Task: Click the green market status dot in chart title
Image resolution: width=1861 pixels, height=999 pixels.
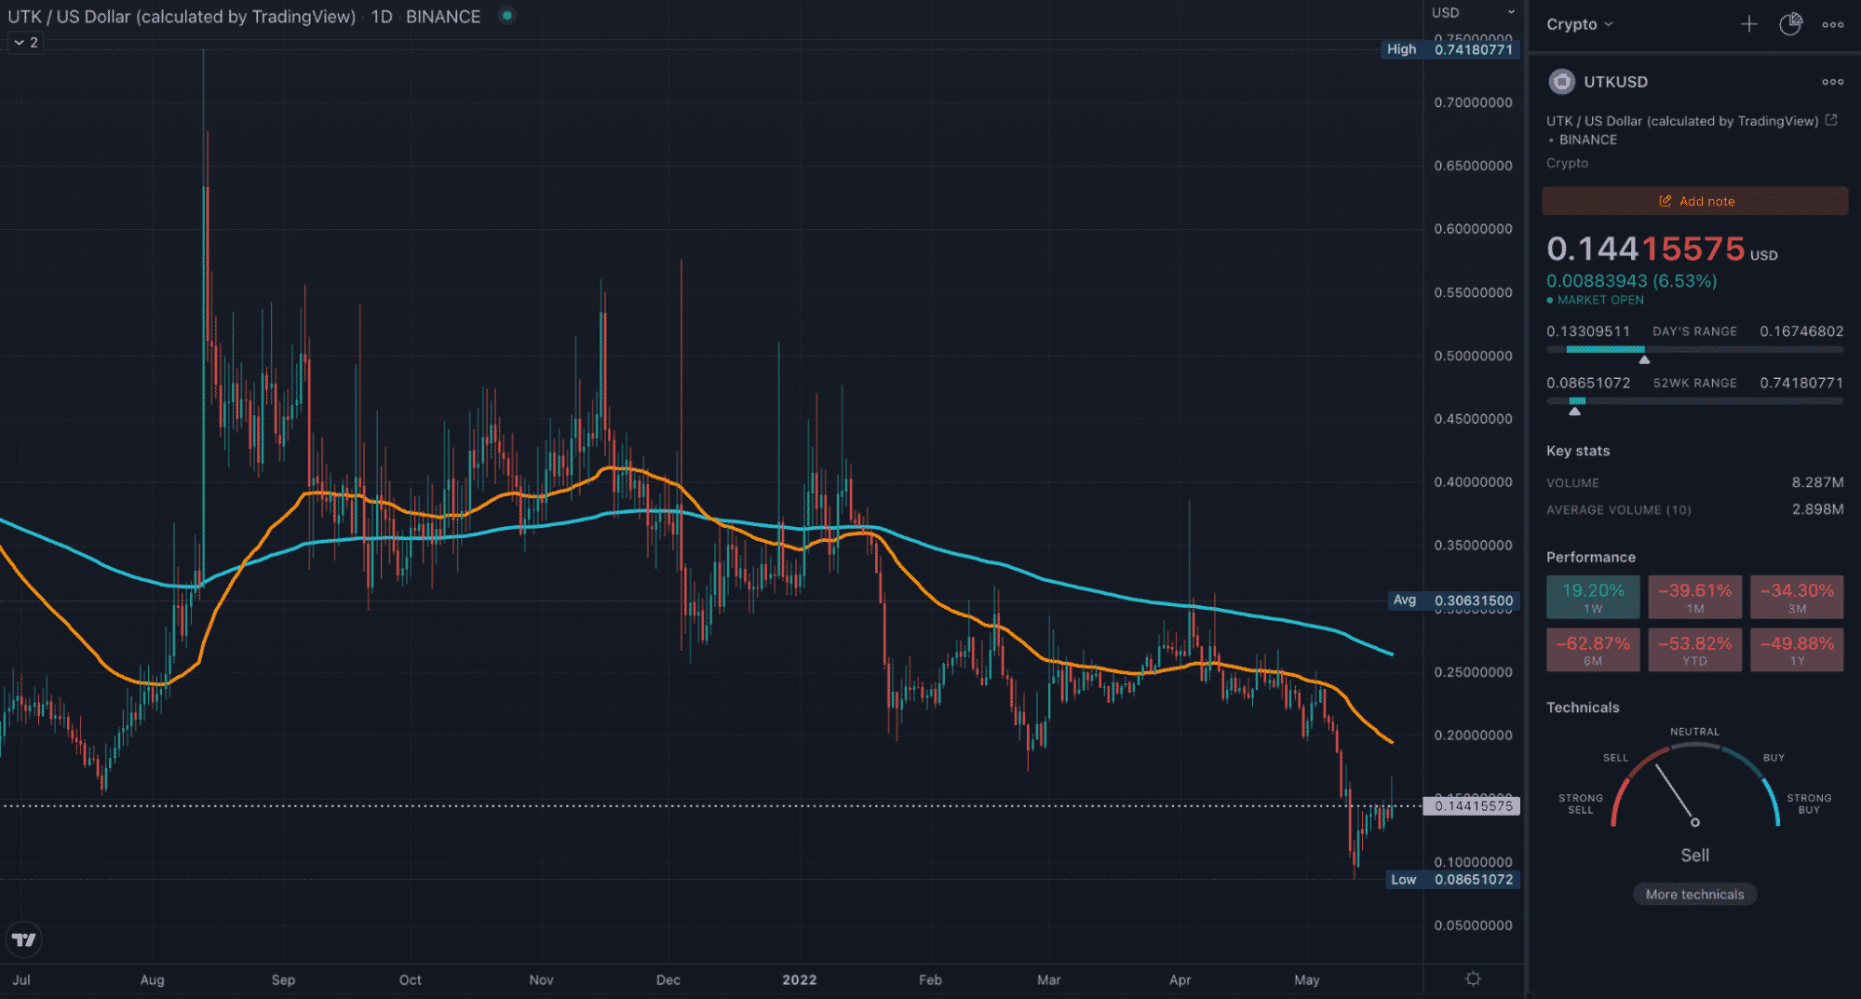Action: coord(506,16)
